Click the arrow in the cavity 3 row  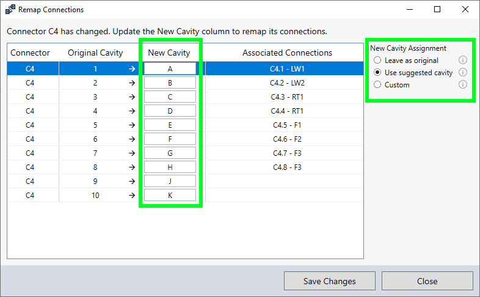point(132,97)
